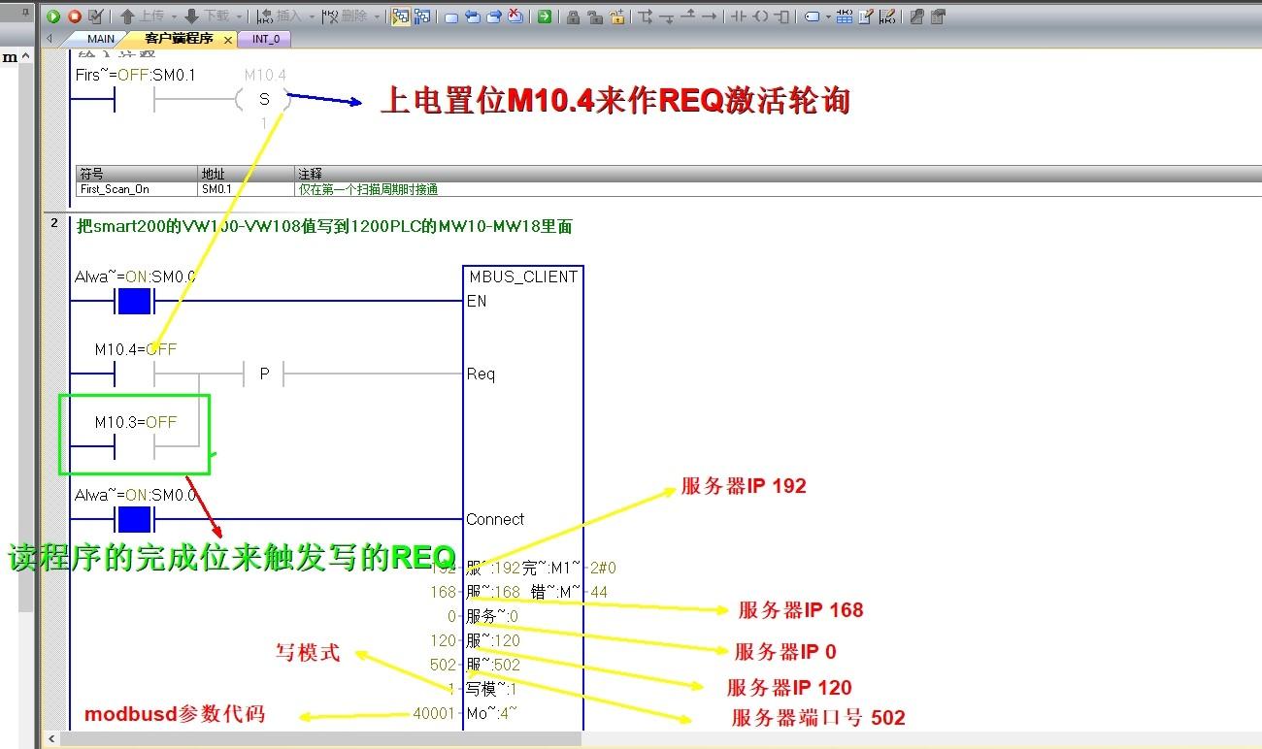The height and width of the screenshot is (749, 1262).
Task: Toggle the pause program status icon
Action: coord(422,16)
